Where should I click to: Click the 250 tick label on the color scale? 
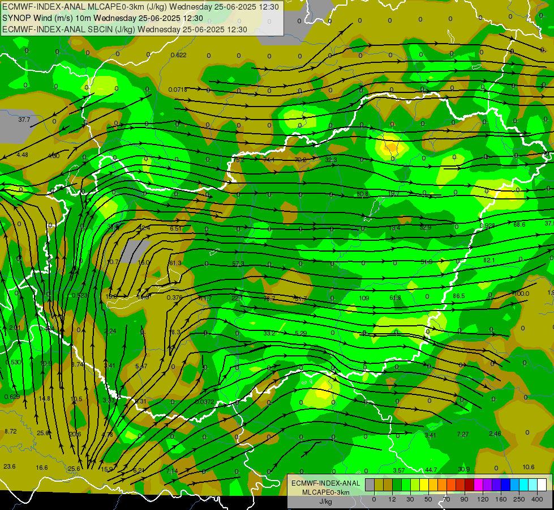(519, 499)
